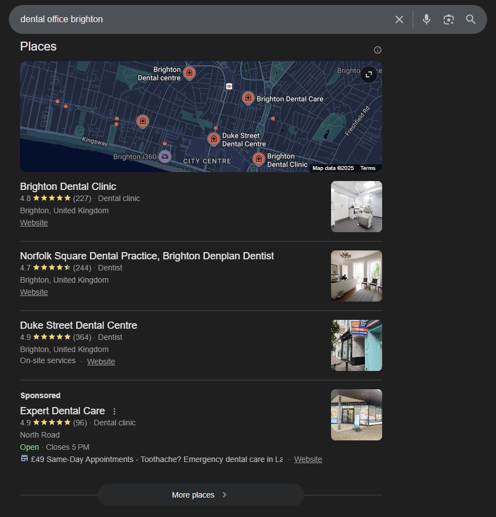The width and height of the screenshot is (496, 517).
Task: Click On-site services text
Action: point(48,361)
